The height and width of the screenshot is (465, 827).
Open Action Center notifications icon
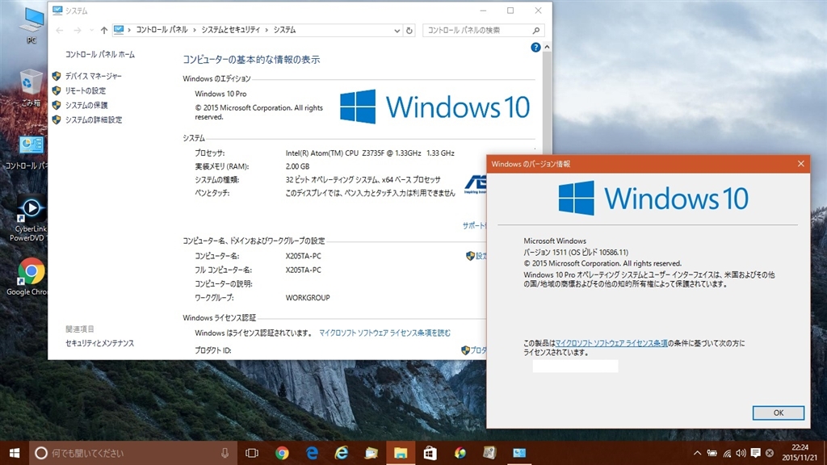755,453
